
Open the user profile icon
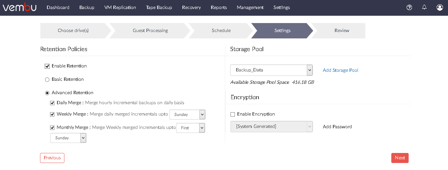pyautogui.click(x=440, y=7)
